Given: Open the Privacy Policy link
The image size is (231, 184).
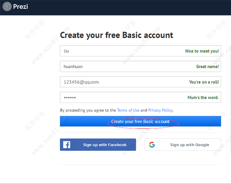Looking at the screenshot, I should (x=160, y=110).
